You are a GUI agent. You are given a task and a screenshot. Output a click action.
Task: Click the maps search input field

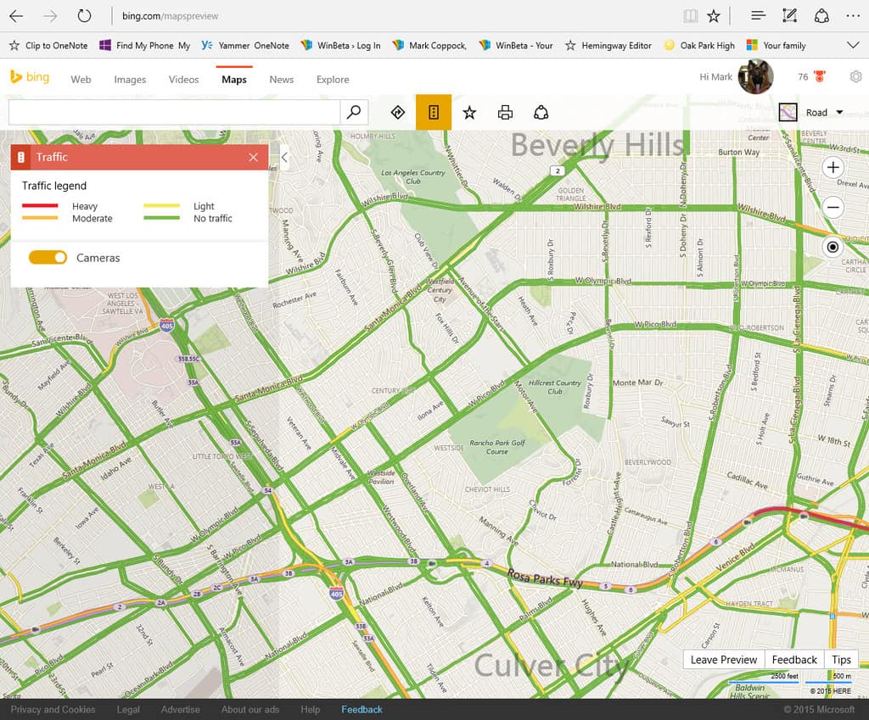pos(174,113)
